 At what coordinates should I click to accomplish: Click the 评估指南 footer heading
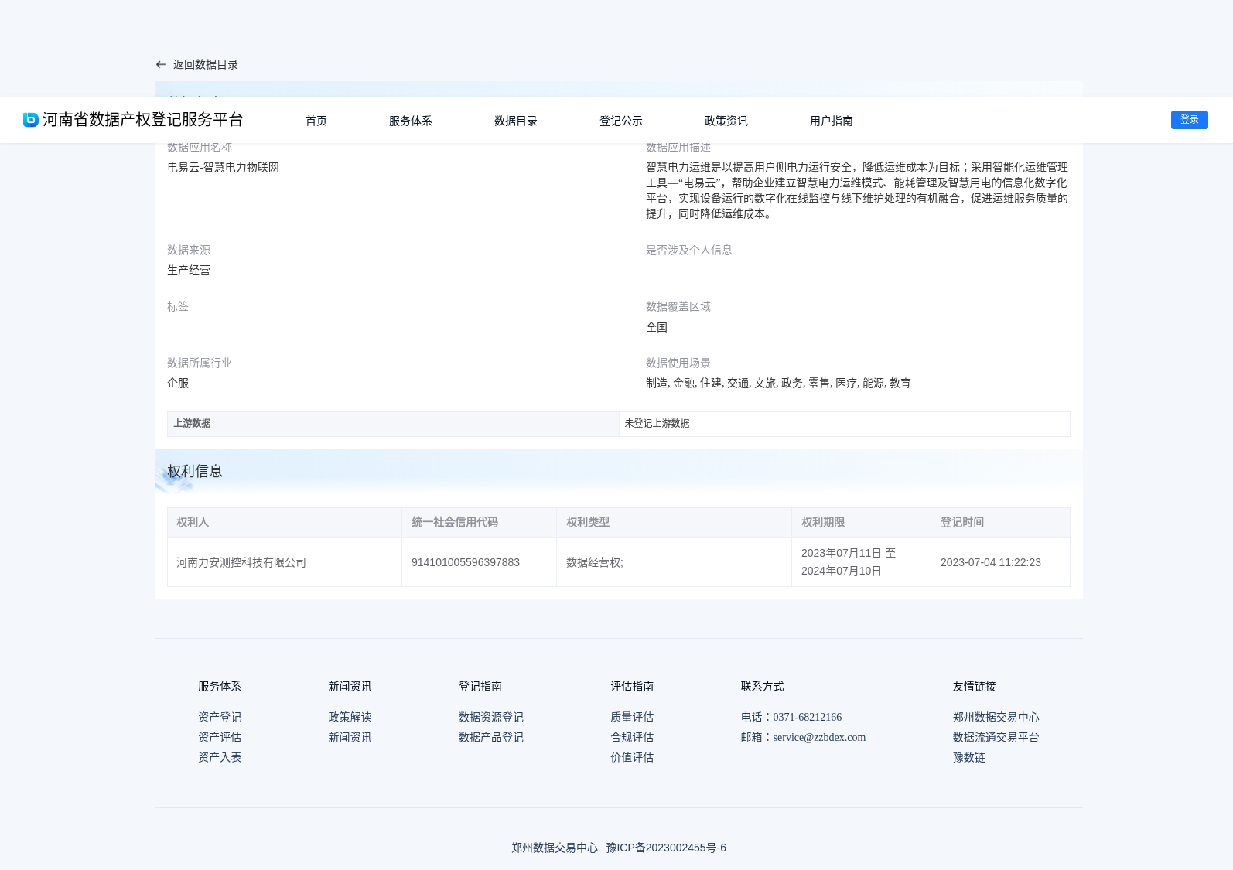tap(632, 686)
